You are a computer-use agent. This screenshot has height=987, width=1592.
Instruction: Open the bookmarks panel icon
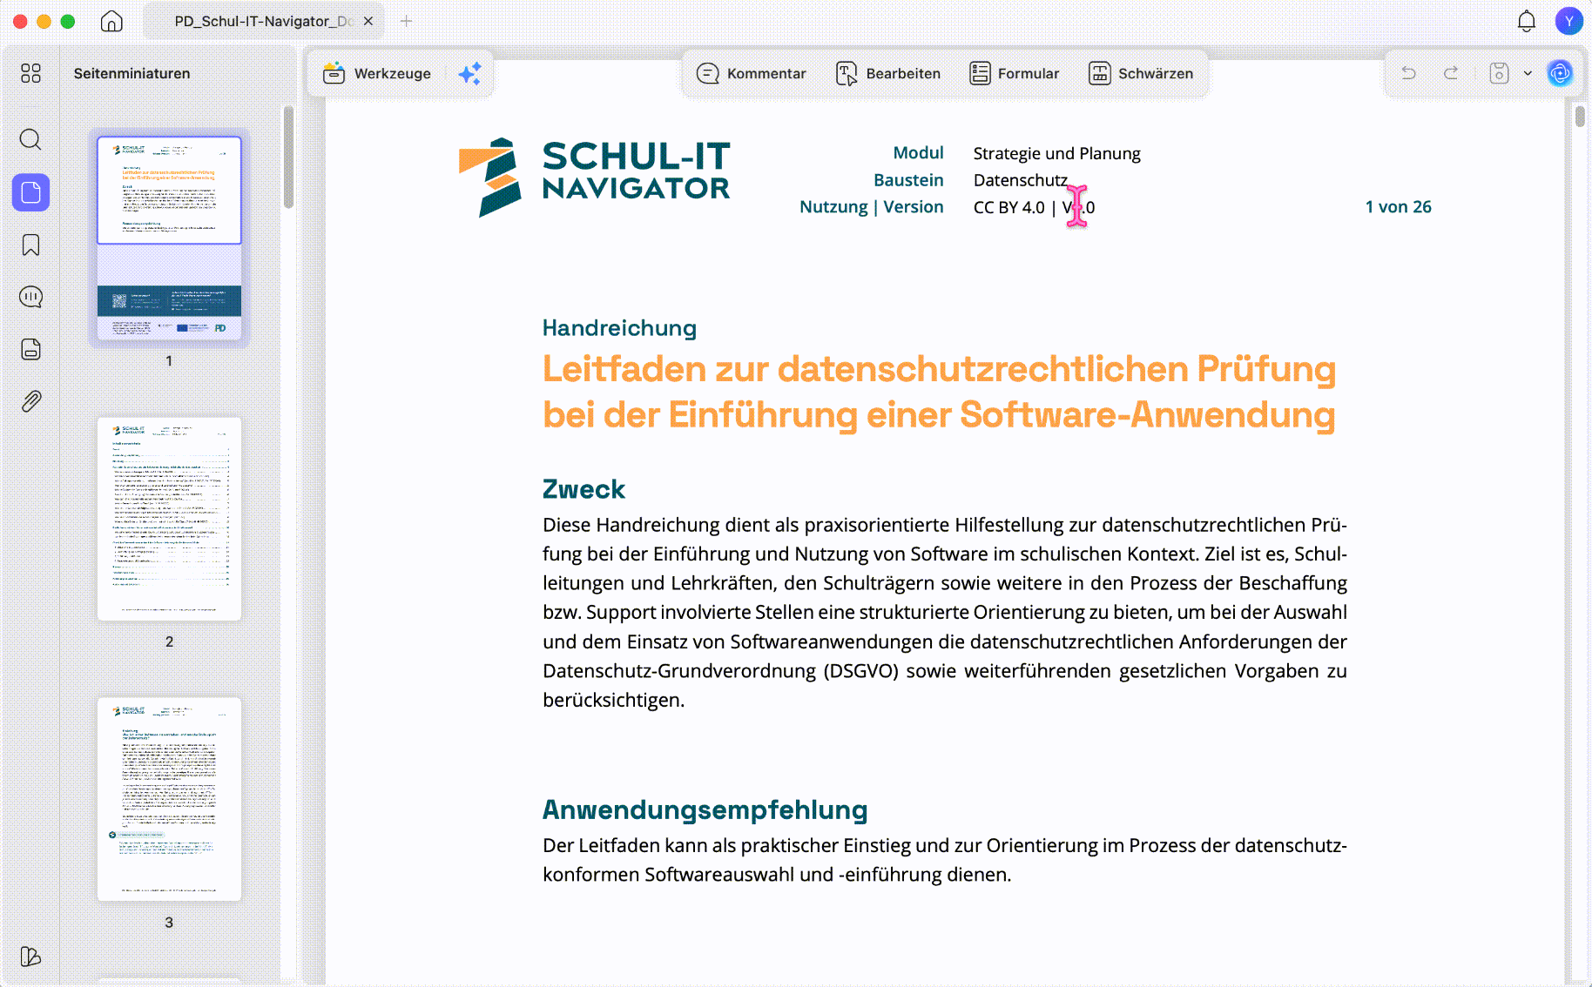point(30,245)
